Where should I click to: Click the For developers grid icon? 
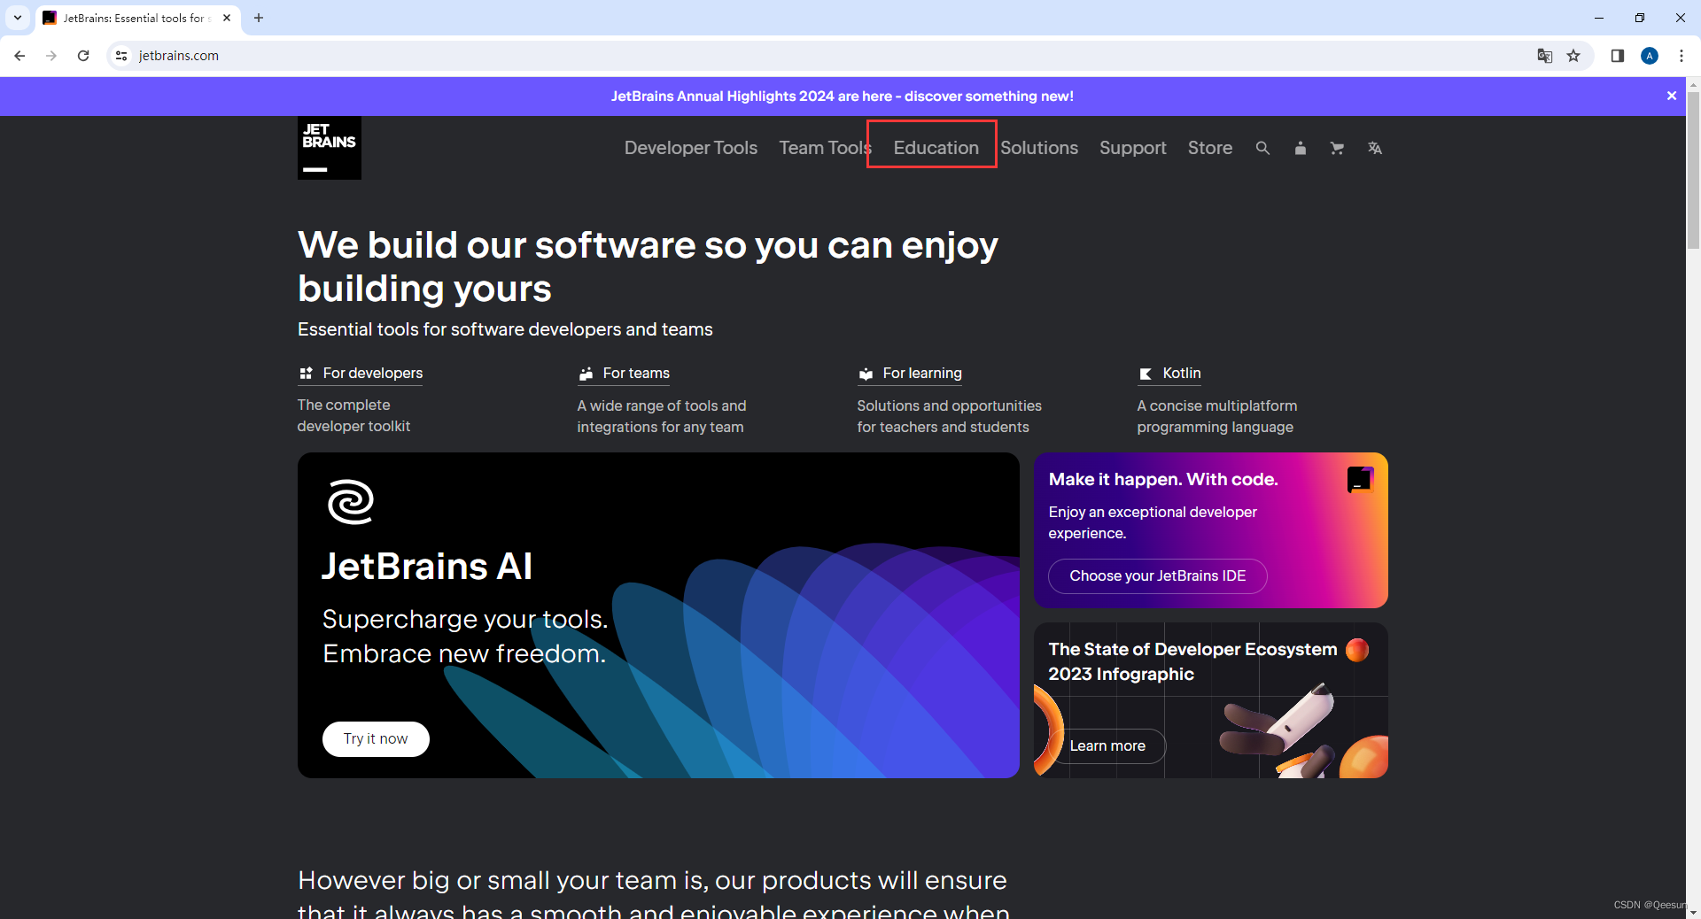tap(306, 374)
